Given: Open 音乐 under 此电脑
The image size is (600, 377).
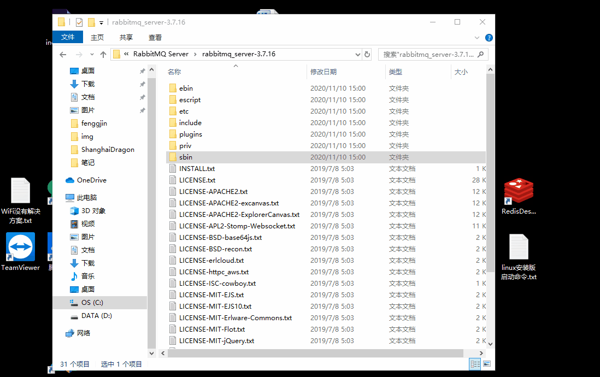Looking at the screenshot, I should (83, 276).
